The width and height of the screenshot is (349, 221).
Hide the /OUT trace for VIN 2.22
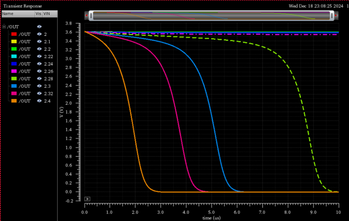coord(39,56)
